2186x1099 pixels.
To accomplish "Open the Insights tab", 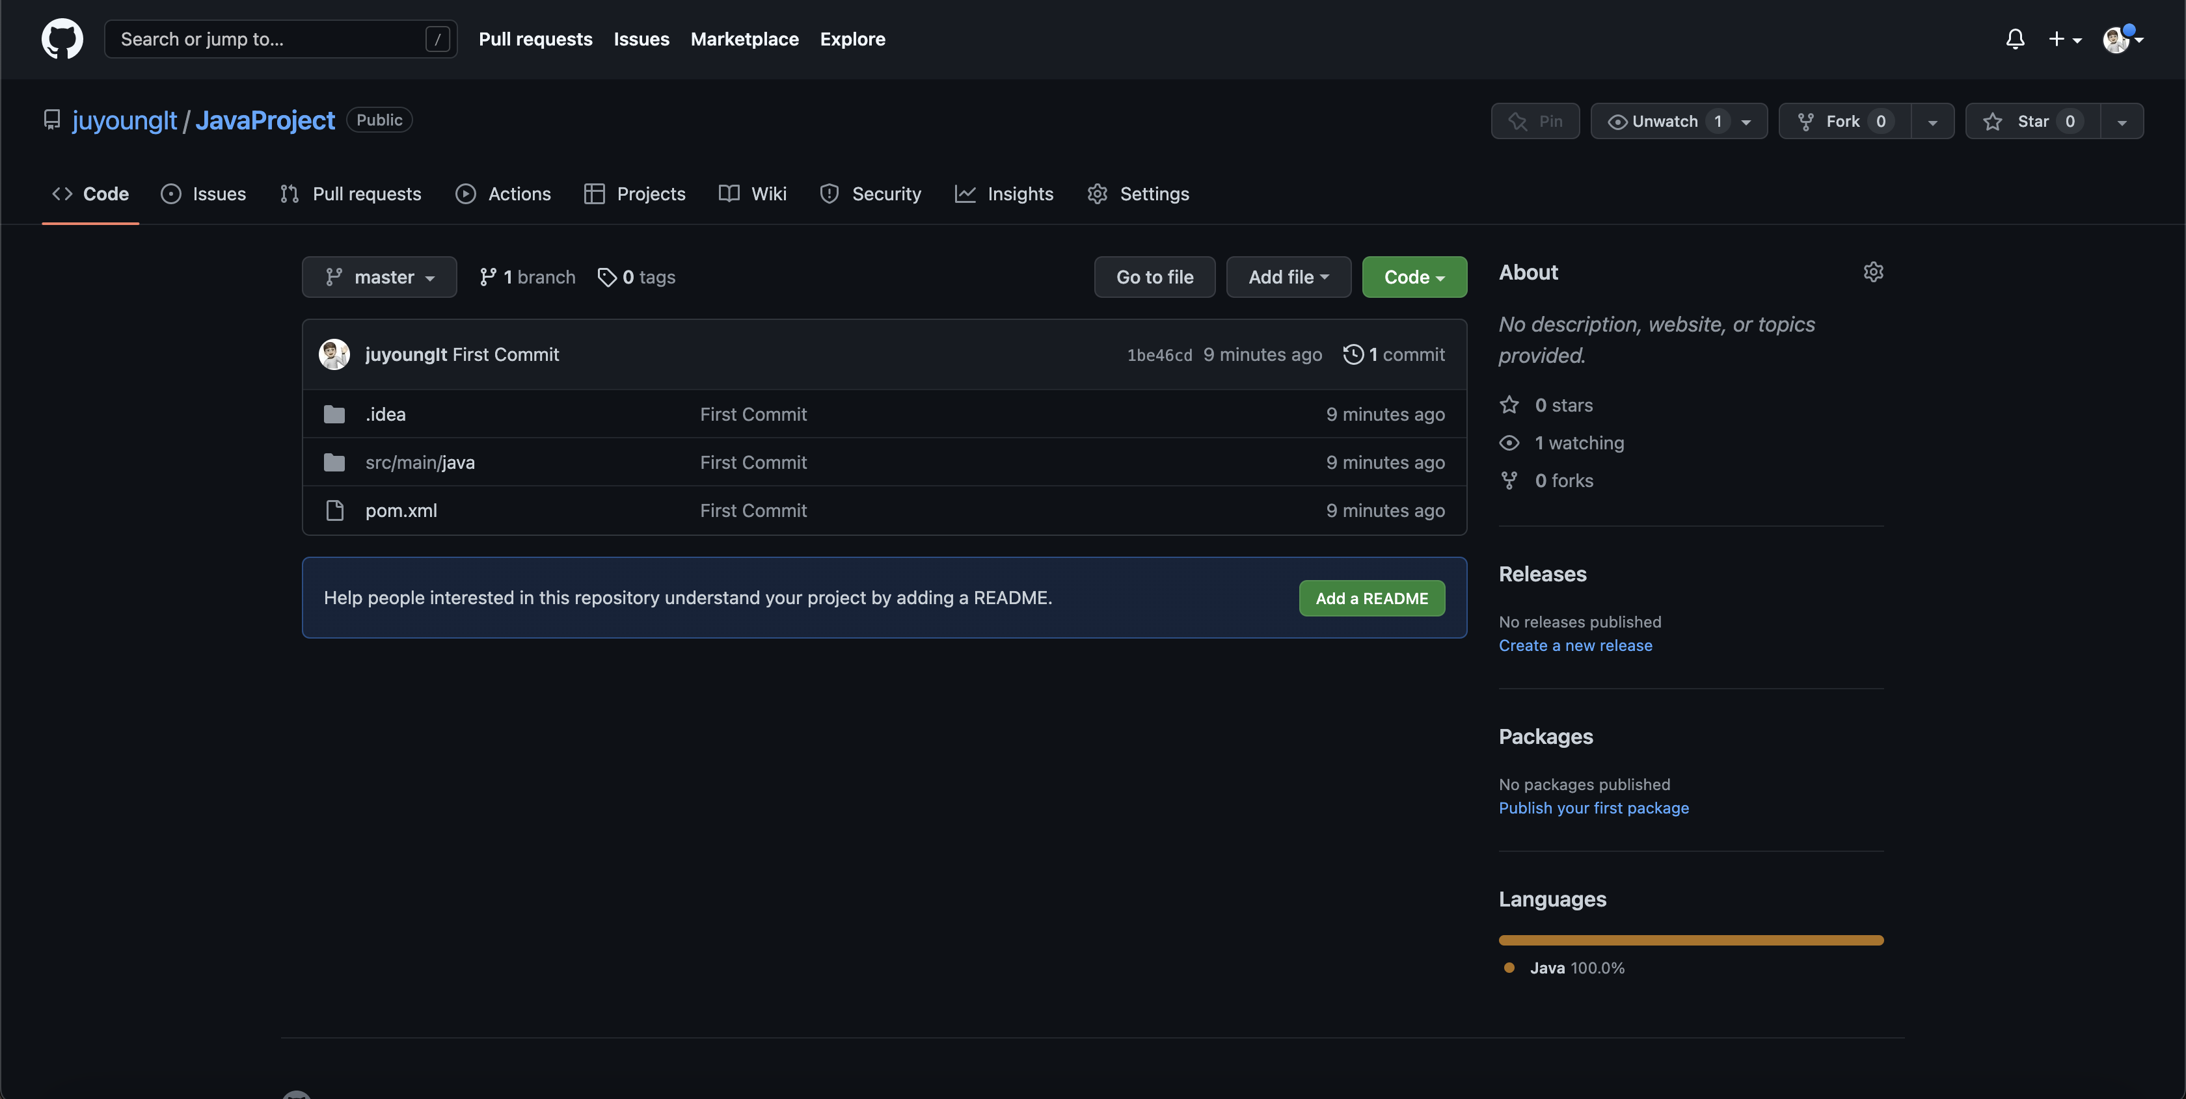I will [1004, 194].
